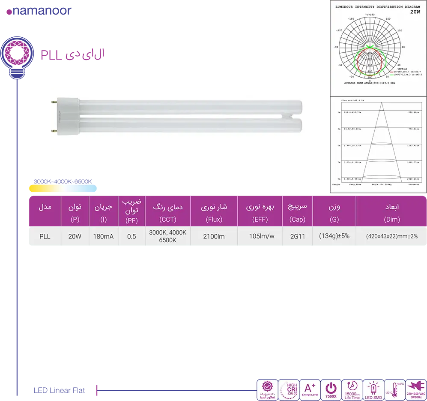Click the Dim column header
Viewport: 427px width, 401px height.
(x=391, y=212)
